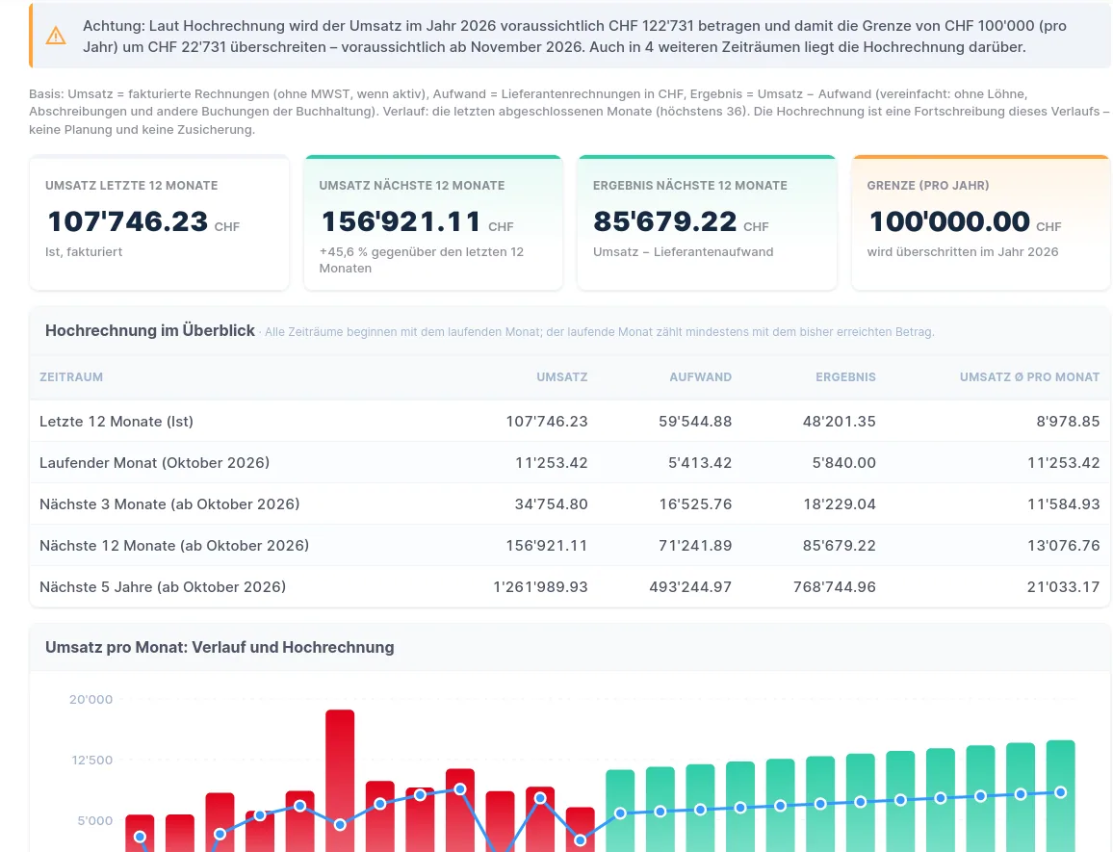1113x852 pixels.
Task: Click the orange warning triangle icon
Action: point(56,36)
